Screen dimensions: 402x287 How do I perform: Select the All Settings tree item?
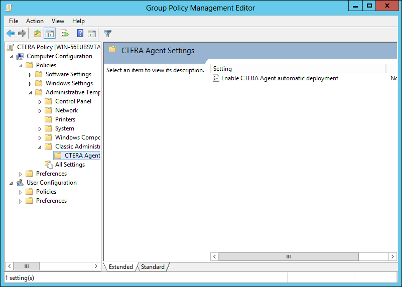(x=70, y=165)
